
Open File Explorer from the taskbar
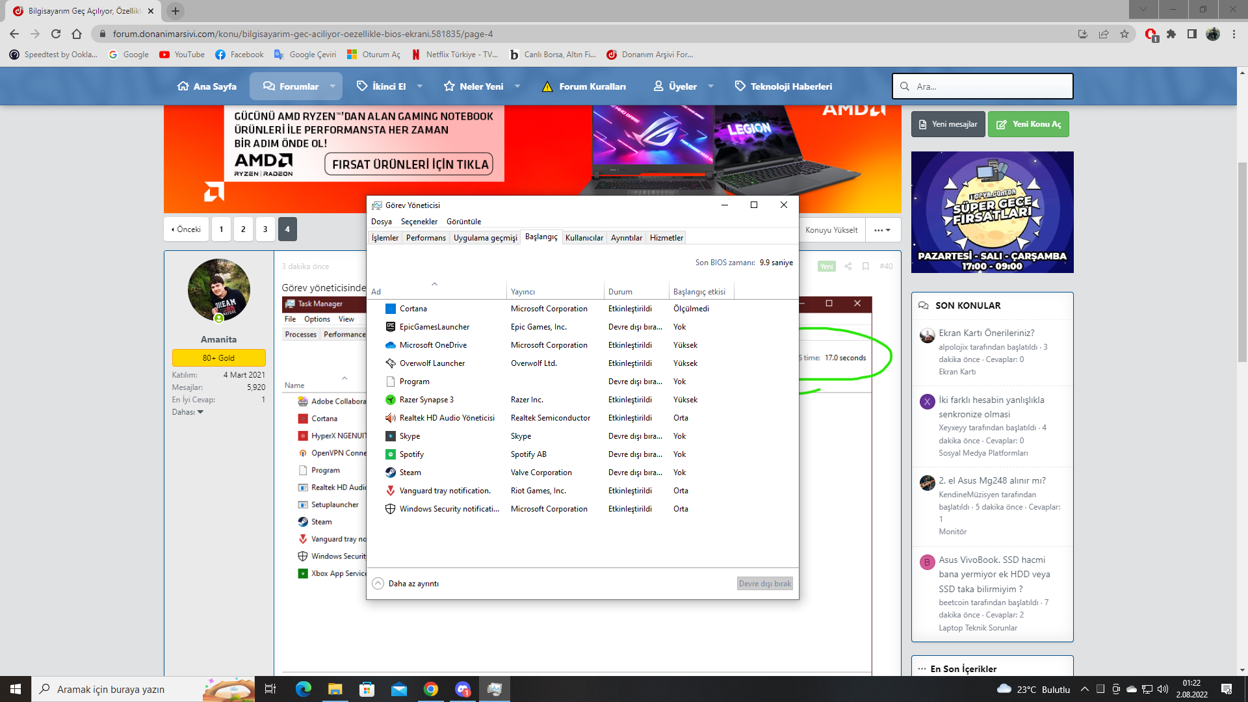(335, 689)
